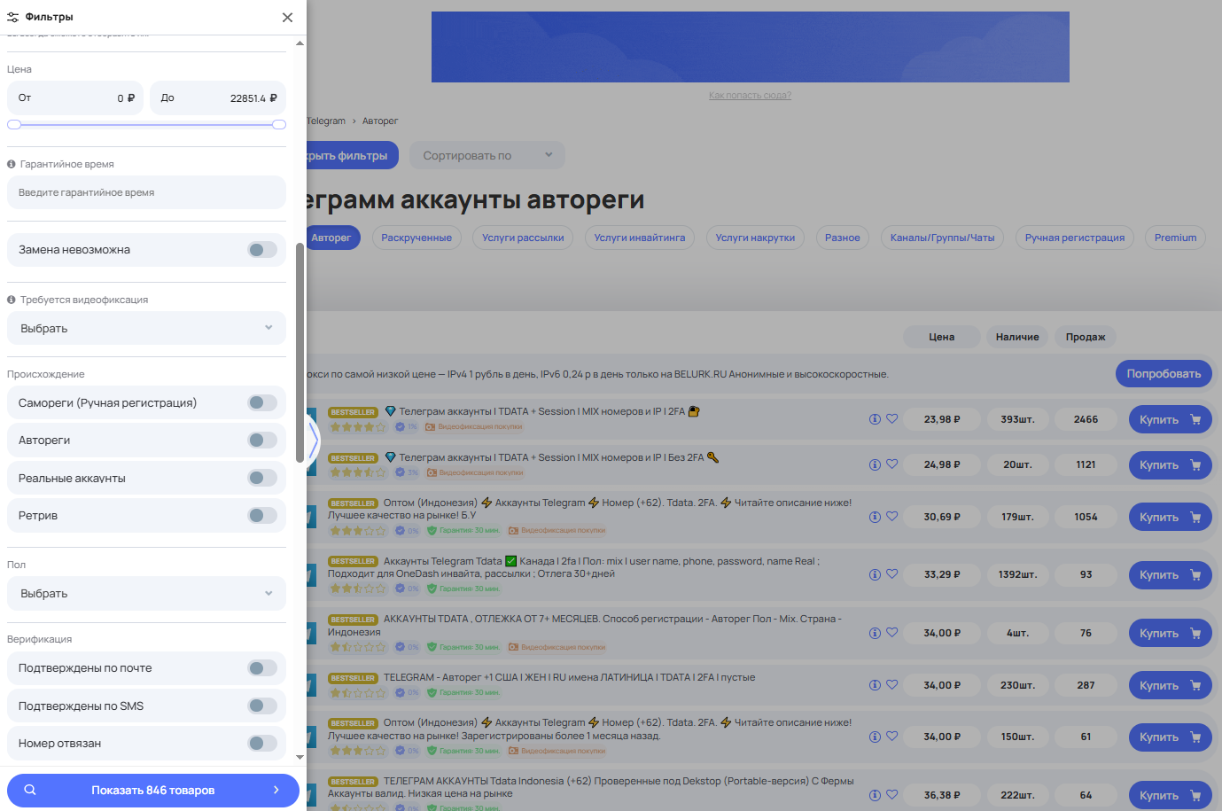The image size is (1222, 811).
Task: Click Попробовать button
Action: click(x=1164, y=374)
